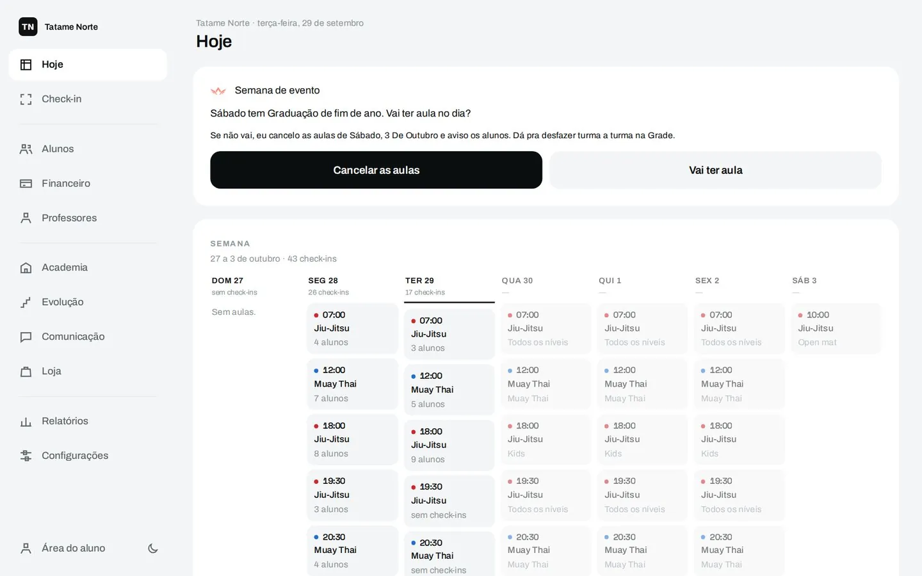
Task: Click the Academia house icon
Action: [26, 268]
